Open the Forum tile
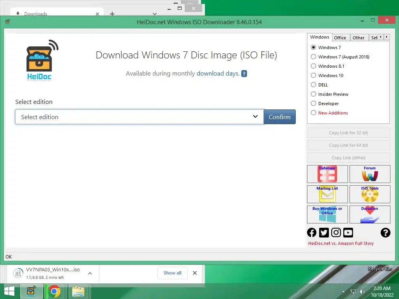This screenshot has width=399, height=299. pos(370,174)
